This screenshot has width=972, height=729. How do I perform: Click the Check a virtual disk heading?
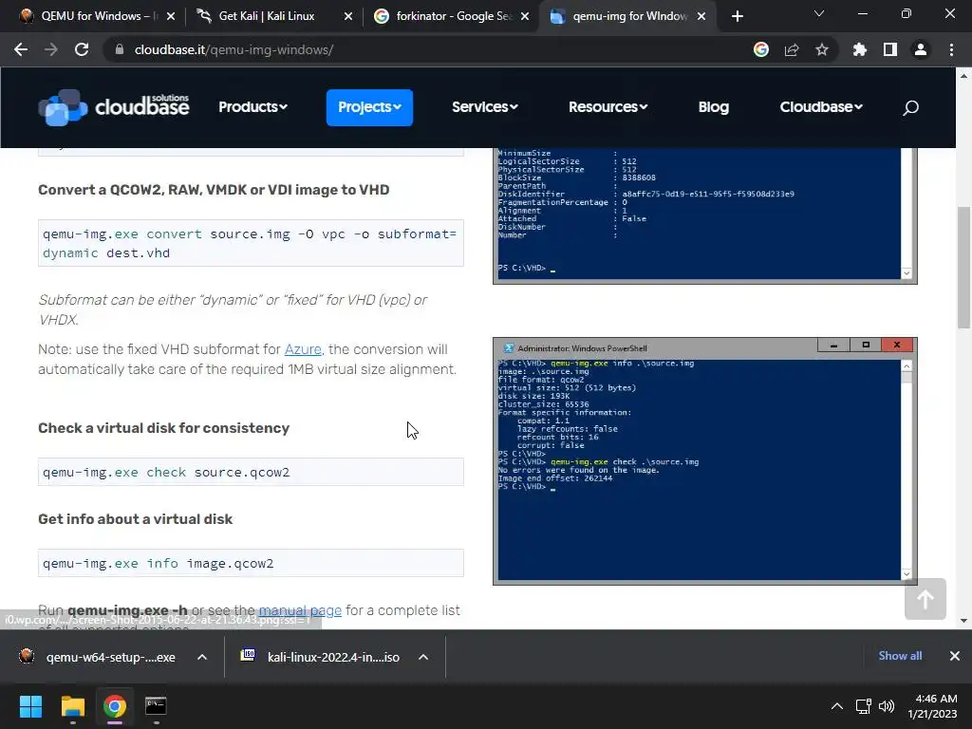[x=163, y=428]
